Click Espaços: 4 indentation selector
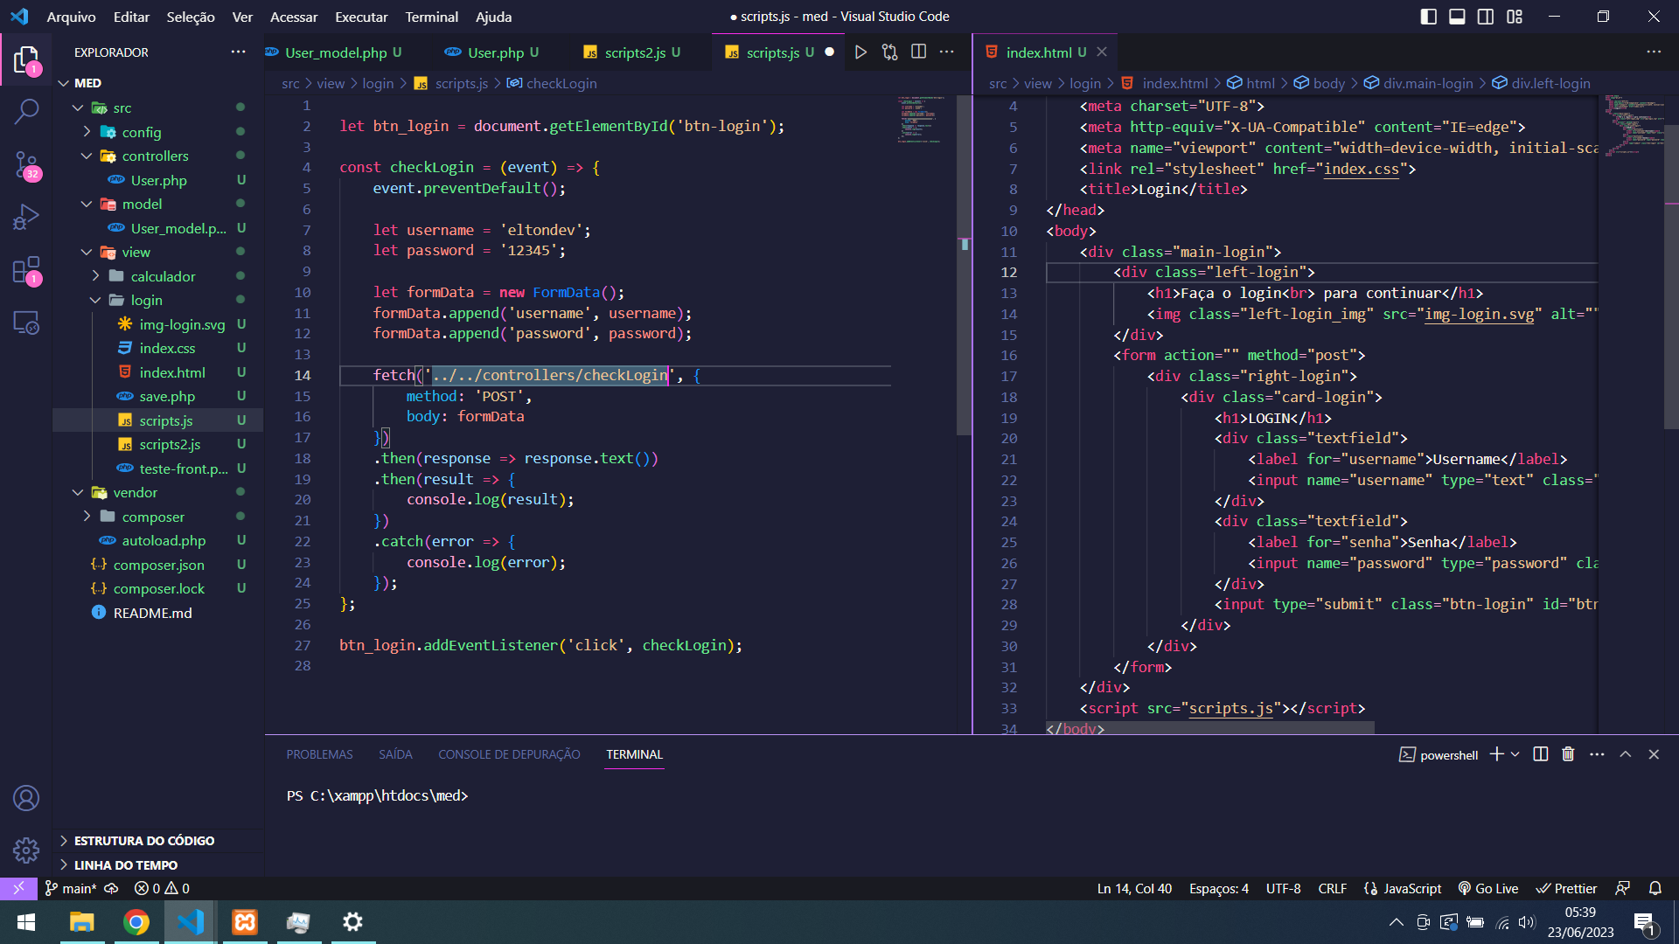 click(x=1218, y=888)
